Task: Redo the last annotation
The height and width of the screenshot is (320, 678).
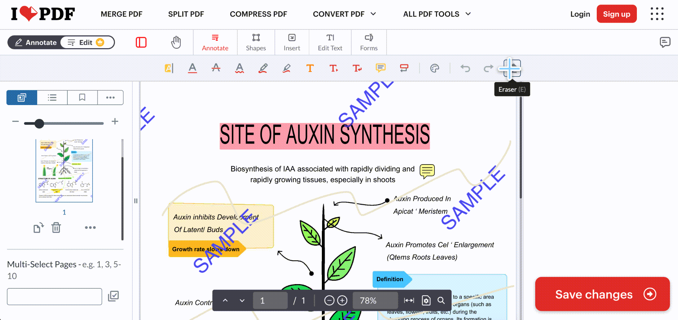Action: (x=488, y=68)
